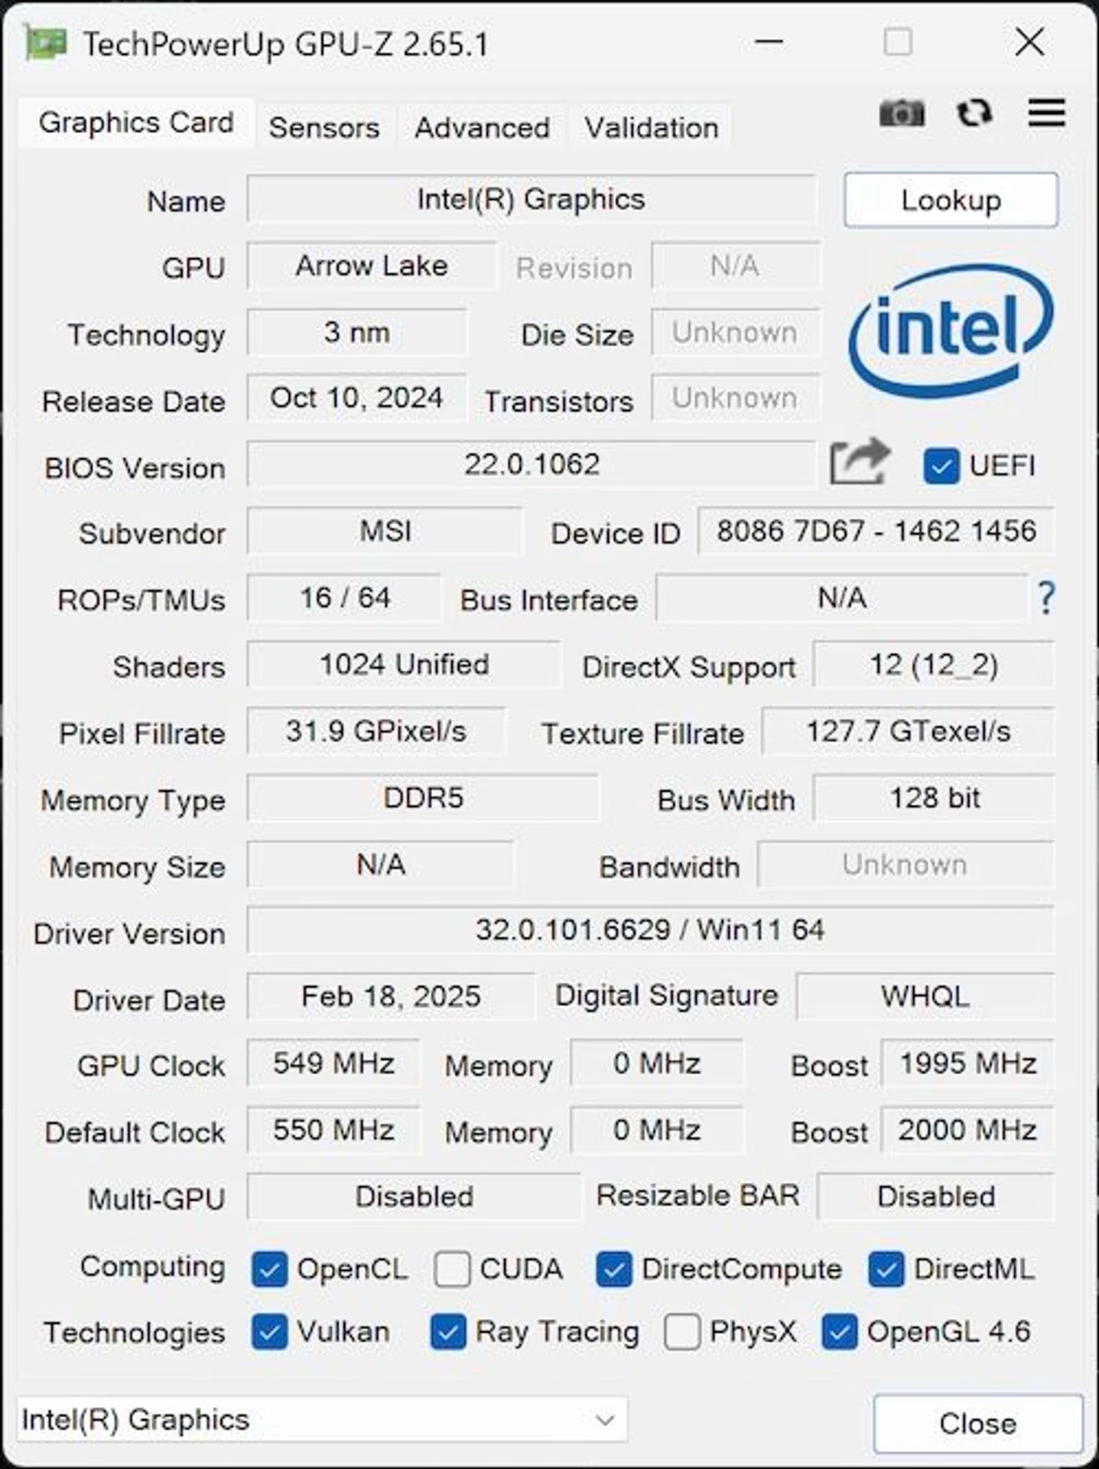The image size is (1099, 1469).
Task: Click the Intel vendor logo
Action: tap(951, 330)
